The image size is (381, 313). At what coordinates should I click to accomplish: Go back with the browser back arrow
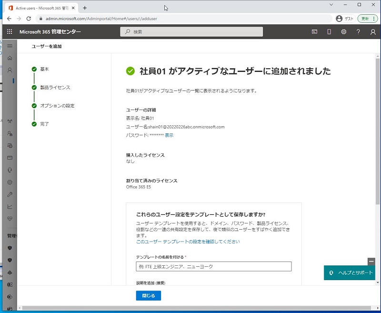[9, 19]
